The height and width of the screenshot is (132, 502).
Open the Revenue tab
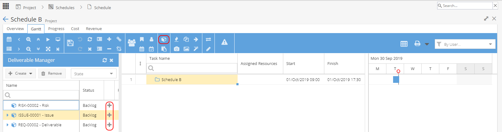point(94,29)
